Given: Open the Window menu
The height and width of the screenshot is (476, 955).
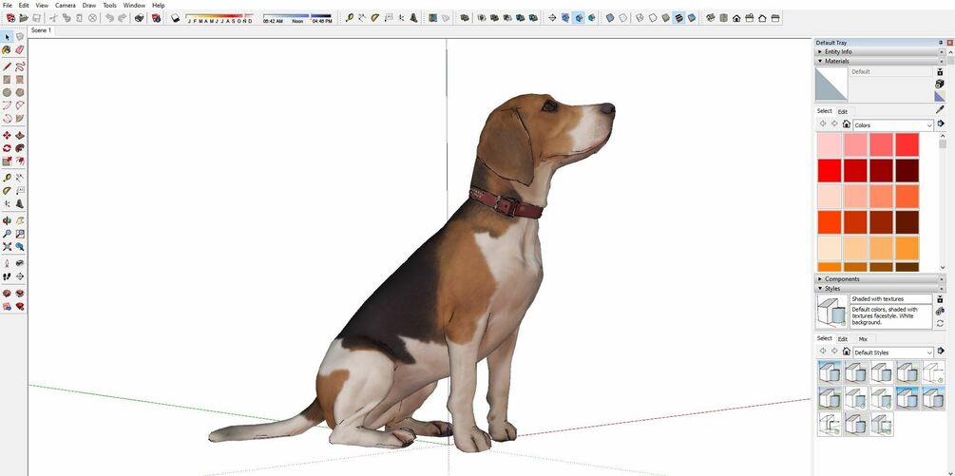Looking at the screenshot, I should [134, 5].
